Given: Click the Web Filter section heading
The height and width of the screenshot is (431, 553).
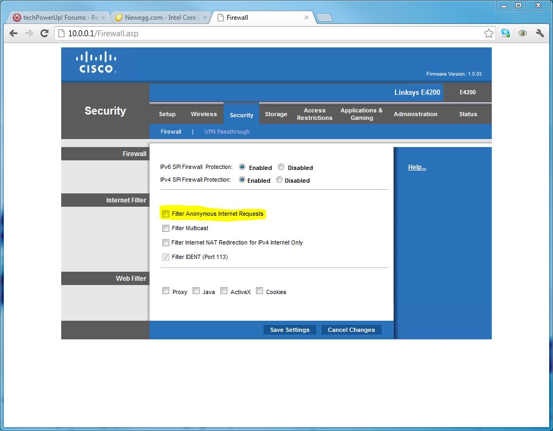Looking at the screenshot, I should pos(131,279).
